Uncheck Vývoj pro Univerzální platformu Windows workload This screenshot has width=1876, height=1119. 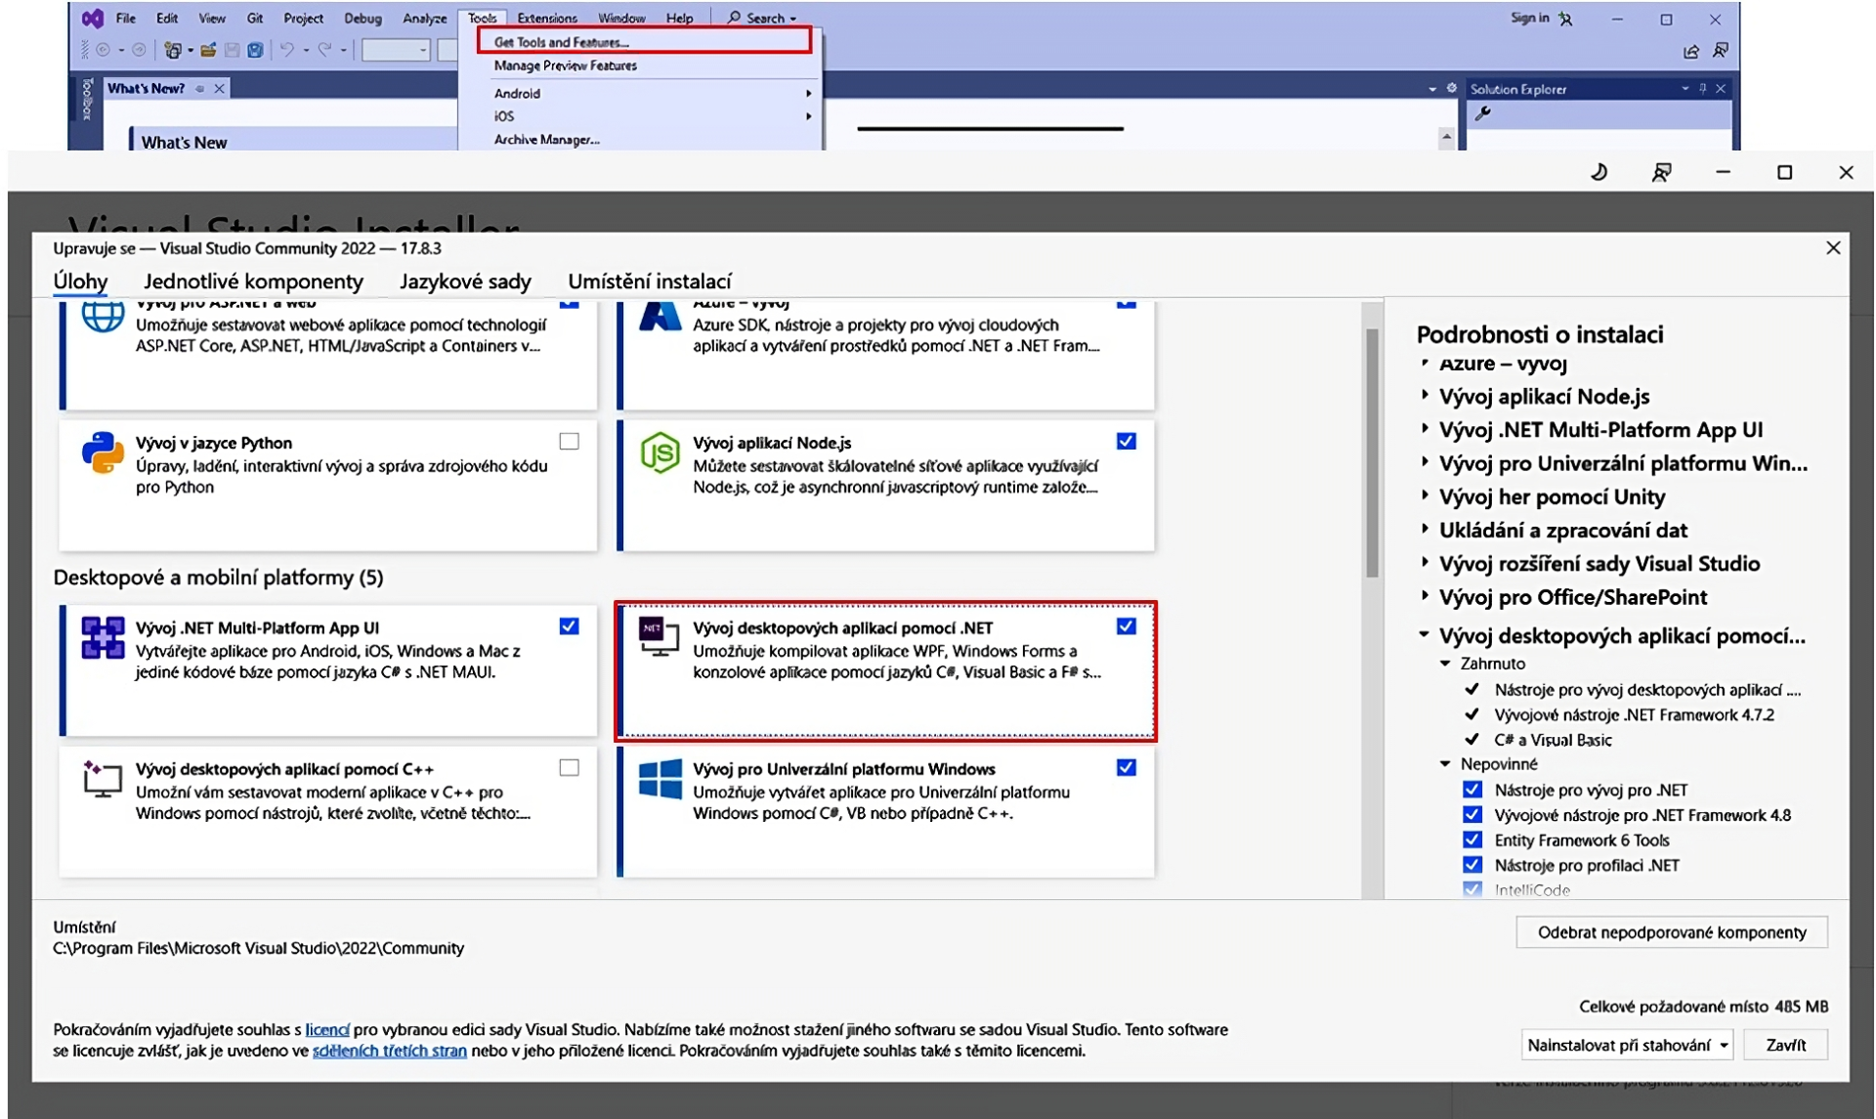[x=1126, y=768]
